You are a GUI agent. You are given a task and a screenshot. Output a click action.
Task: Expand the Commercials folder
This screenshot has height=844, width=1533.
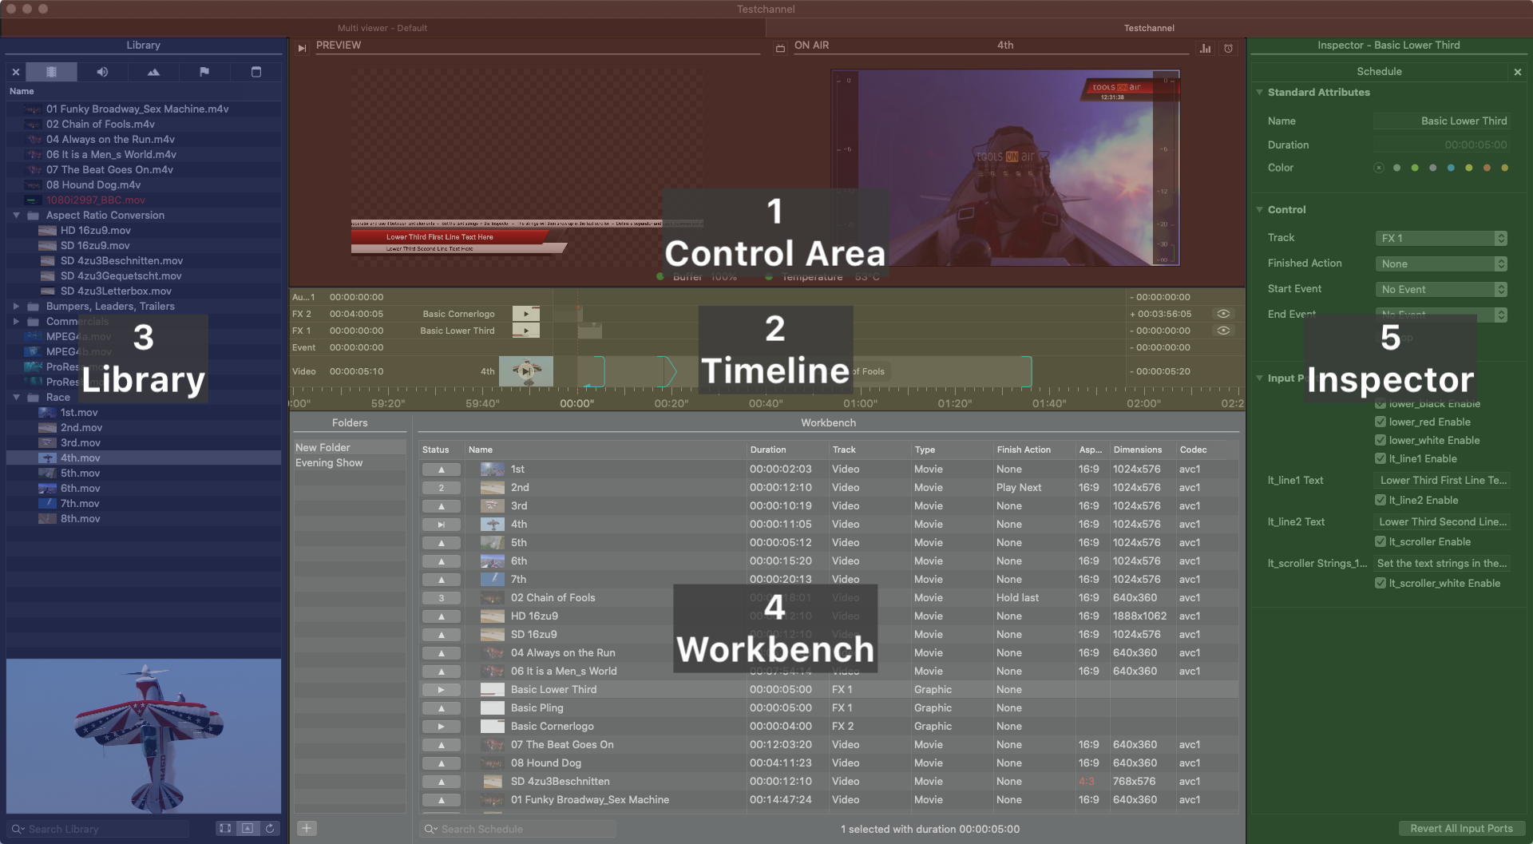click(x=16, y=322)
